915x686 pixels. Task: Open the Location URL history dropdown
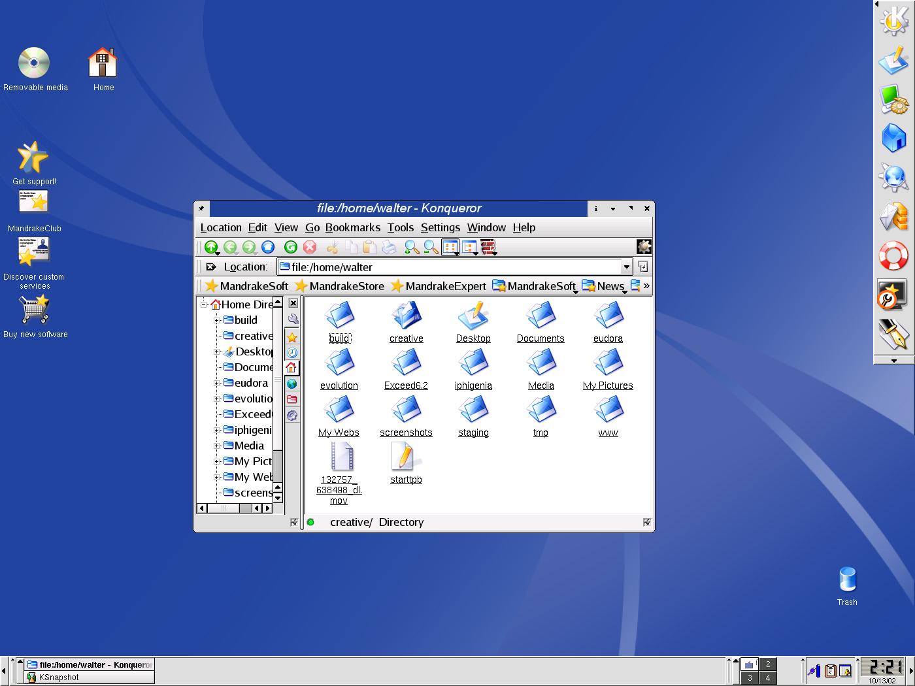point(627,267)
